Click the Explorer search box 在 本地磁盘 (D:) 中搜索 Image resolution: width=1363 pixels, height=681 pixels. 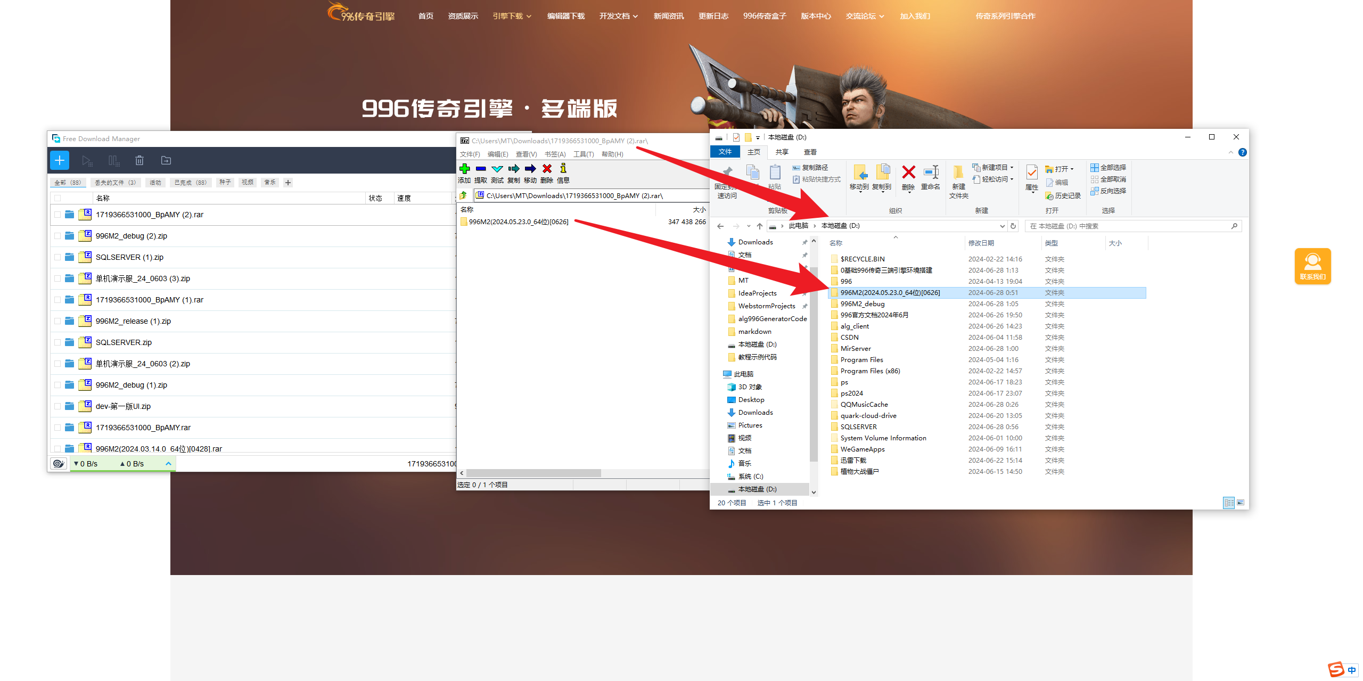[x=1134, y=226]
